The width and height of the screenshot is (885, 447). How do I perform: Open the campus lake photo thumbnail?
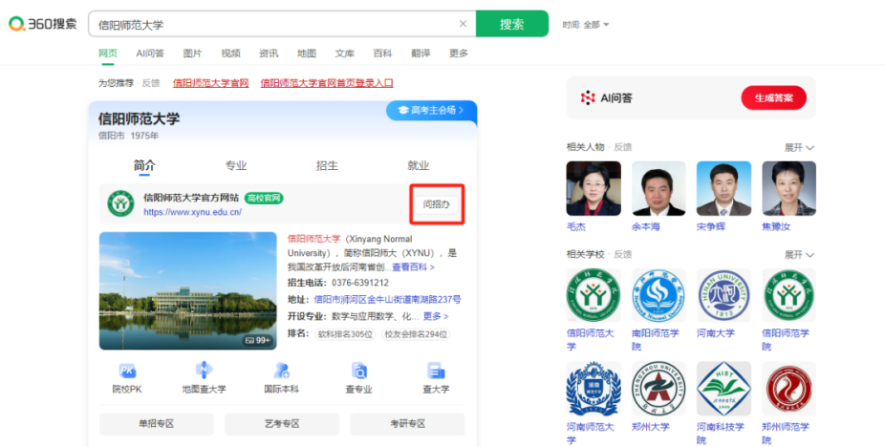point(188,290)
